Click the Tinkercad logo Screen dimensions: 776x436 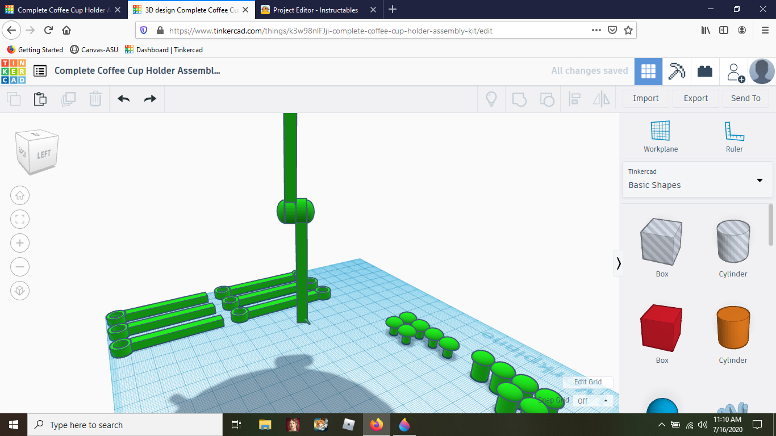click(13, 71)
